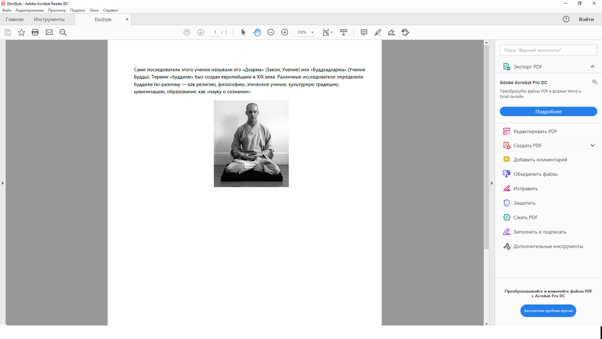The width and height of the screenshot is (602, 339).
Task: Copy icon next to Adobe Acrobat Pro DC
Action: tap(595, 82)
